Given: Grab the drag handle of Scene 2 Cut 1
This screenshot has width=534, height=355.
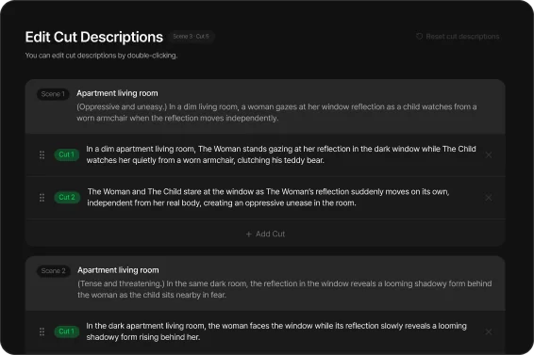Looking at the screenshot, I should tap(42, 331).
